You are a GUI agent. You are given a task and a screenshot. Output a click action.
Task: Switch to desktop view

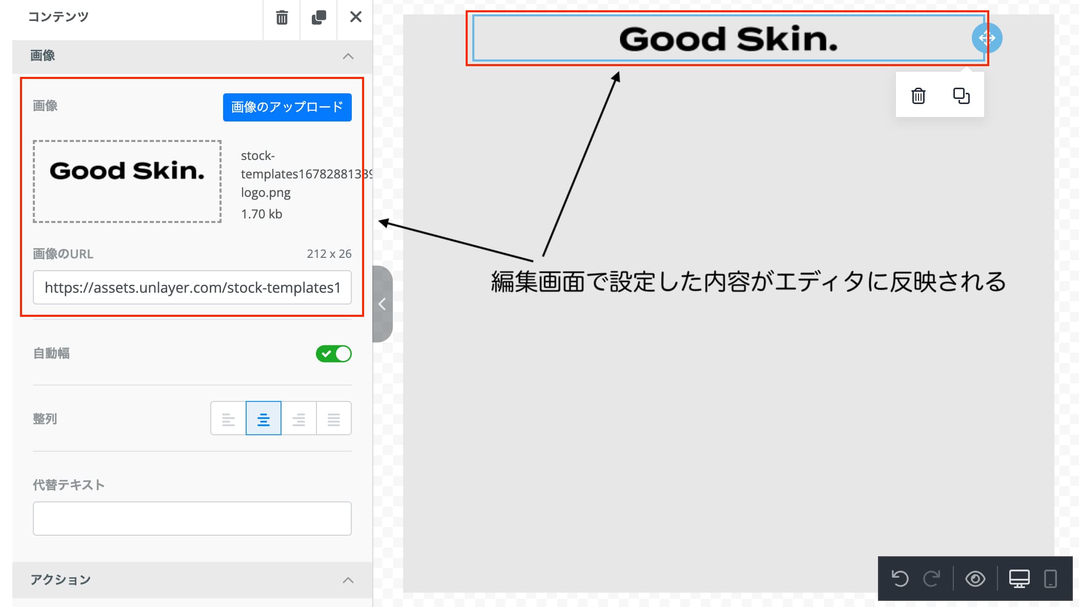point(1019,579)
